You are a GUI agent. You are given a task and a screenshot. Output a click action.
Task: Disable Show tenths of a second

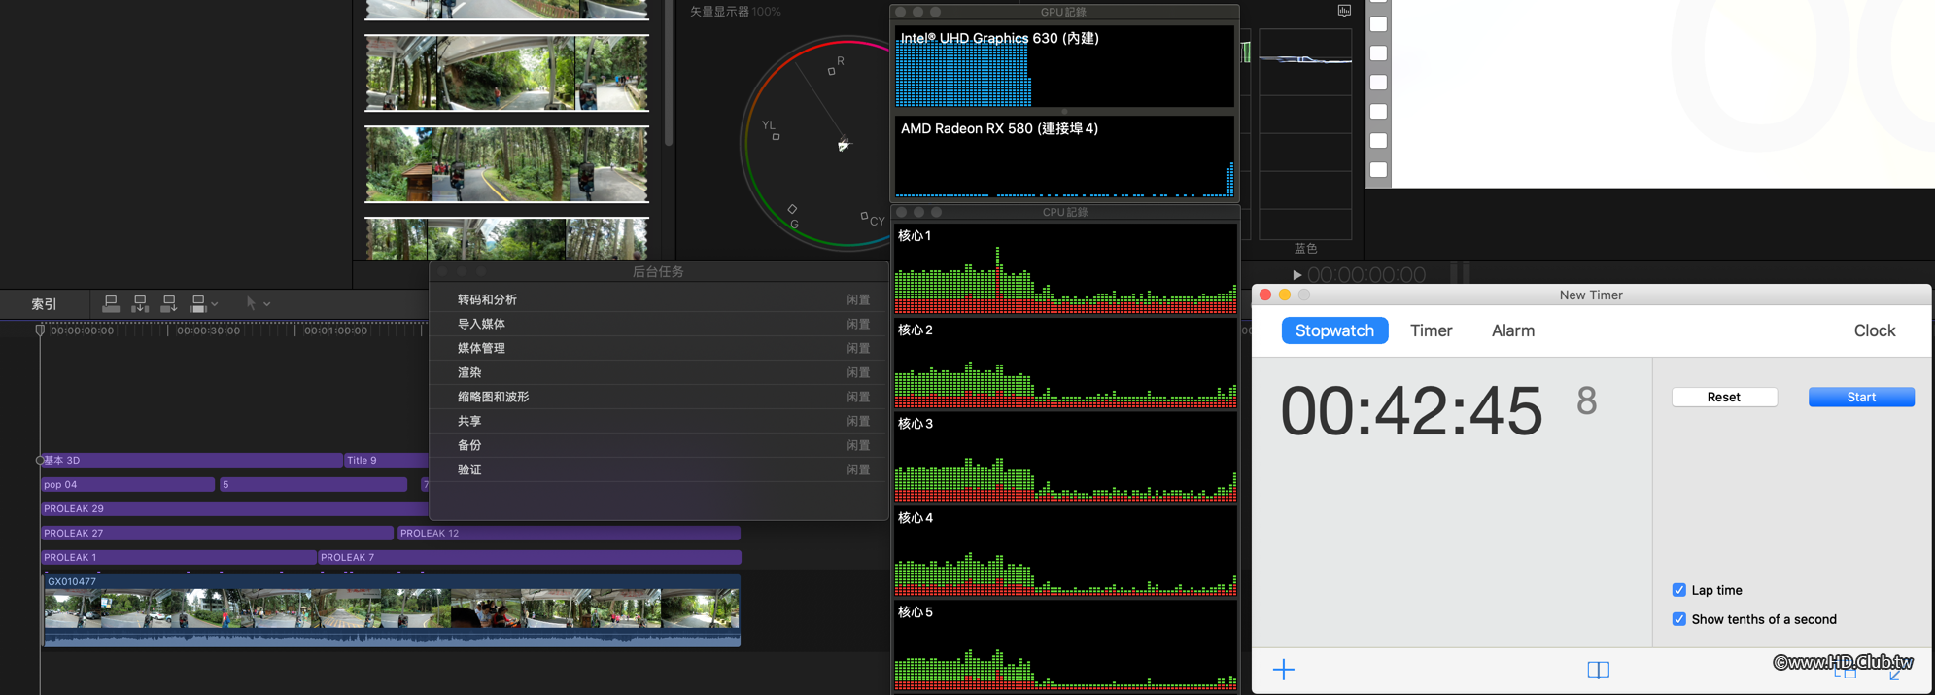coord(1678,619)
